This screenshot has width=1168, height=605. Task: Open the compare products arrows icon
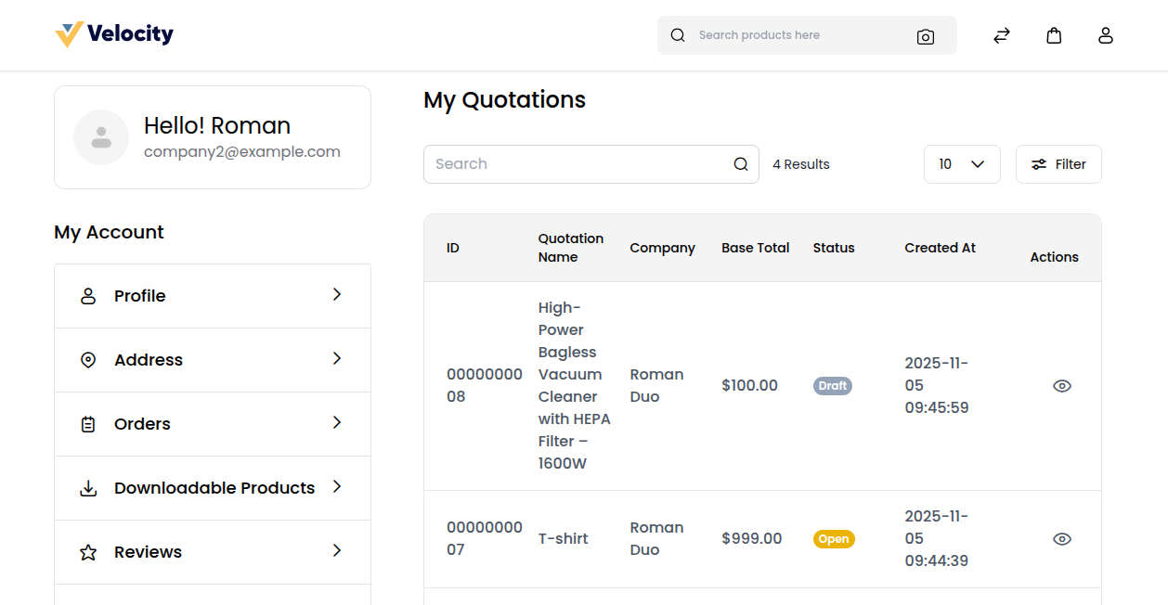pyautogui.click(x=1001, y=35)
